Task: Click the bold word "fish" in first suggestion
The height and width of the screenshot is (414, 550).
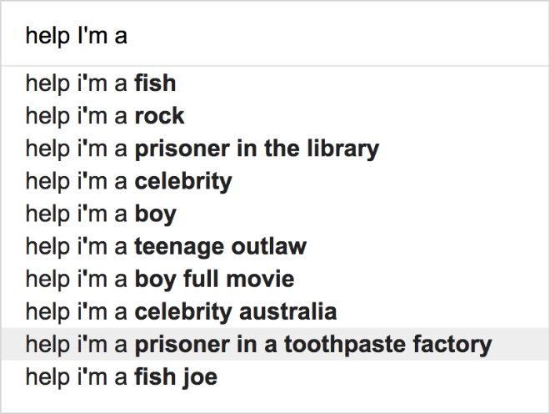Action: (155, 83)
